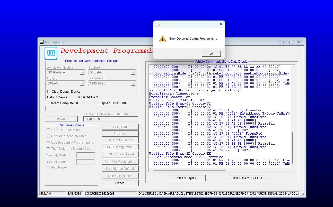Toggle Override security key checkbox
The height and width of the screenshot is (207, 333).
click(x=48, y=130)
